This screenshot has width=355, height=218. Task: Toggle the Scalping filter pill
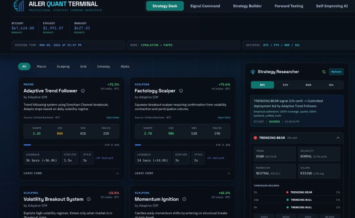coord(63,66)
